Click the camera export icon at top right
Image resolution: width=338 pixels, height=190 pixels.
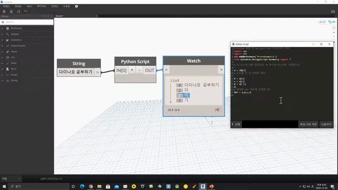pyautogui.click(x=333, y=12)
